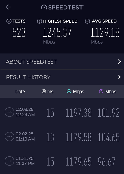This screenshot has height=174, width=124.
Task: Click the Avg Speed wave icon
Action: [87, 21]
